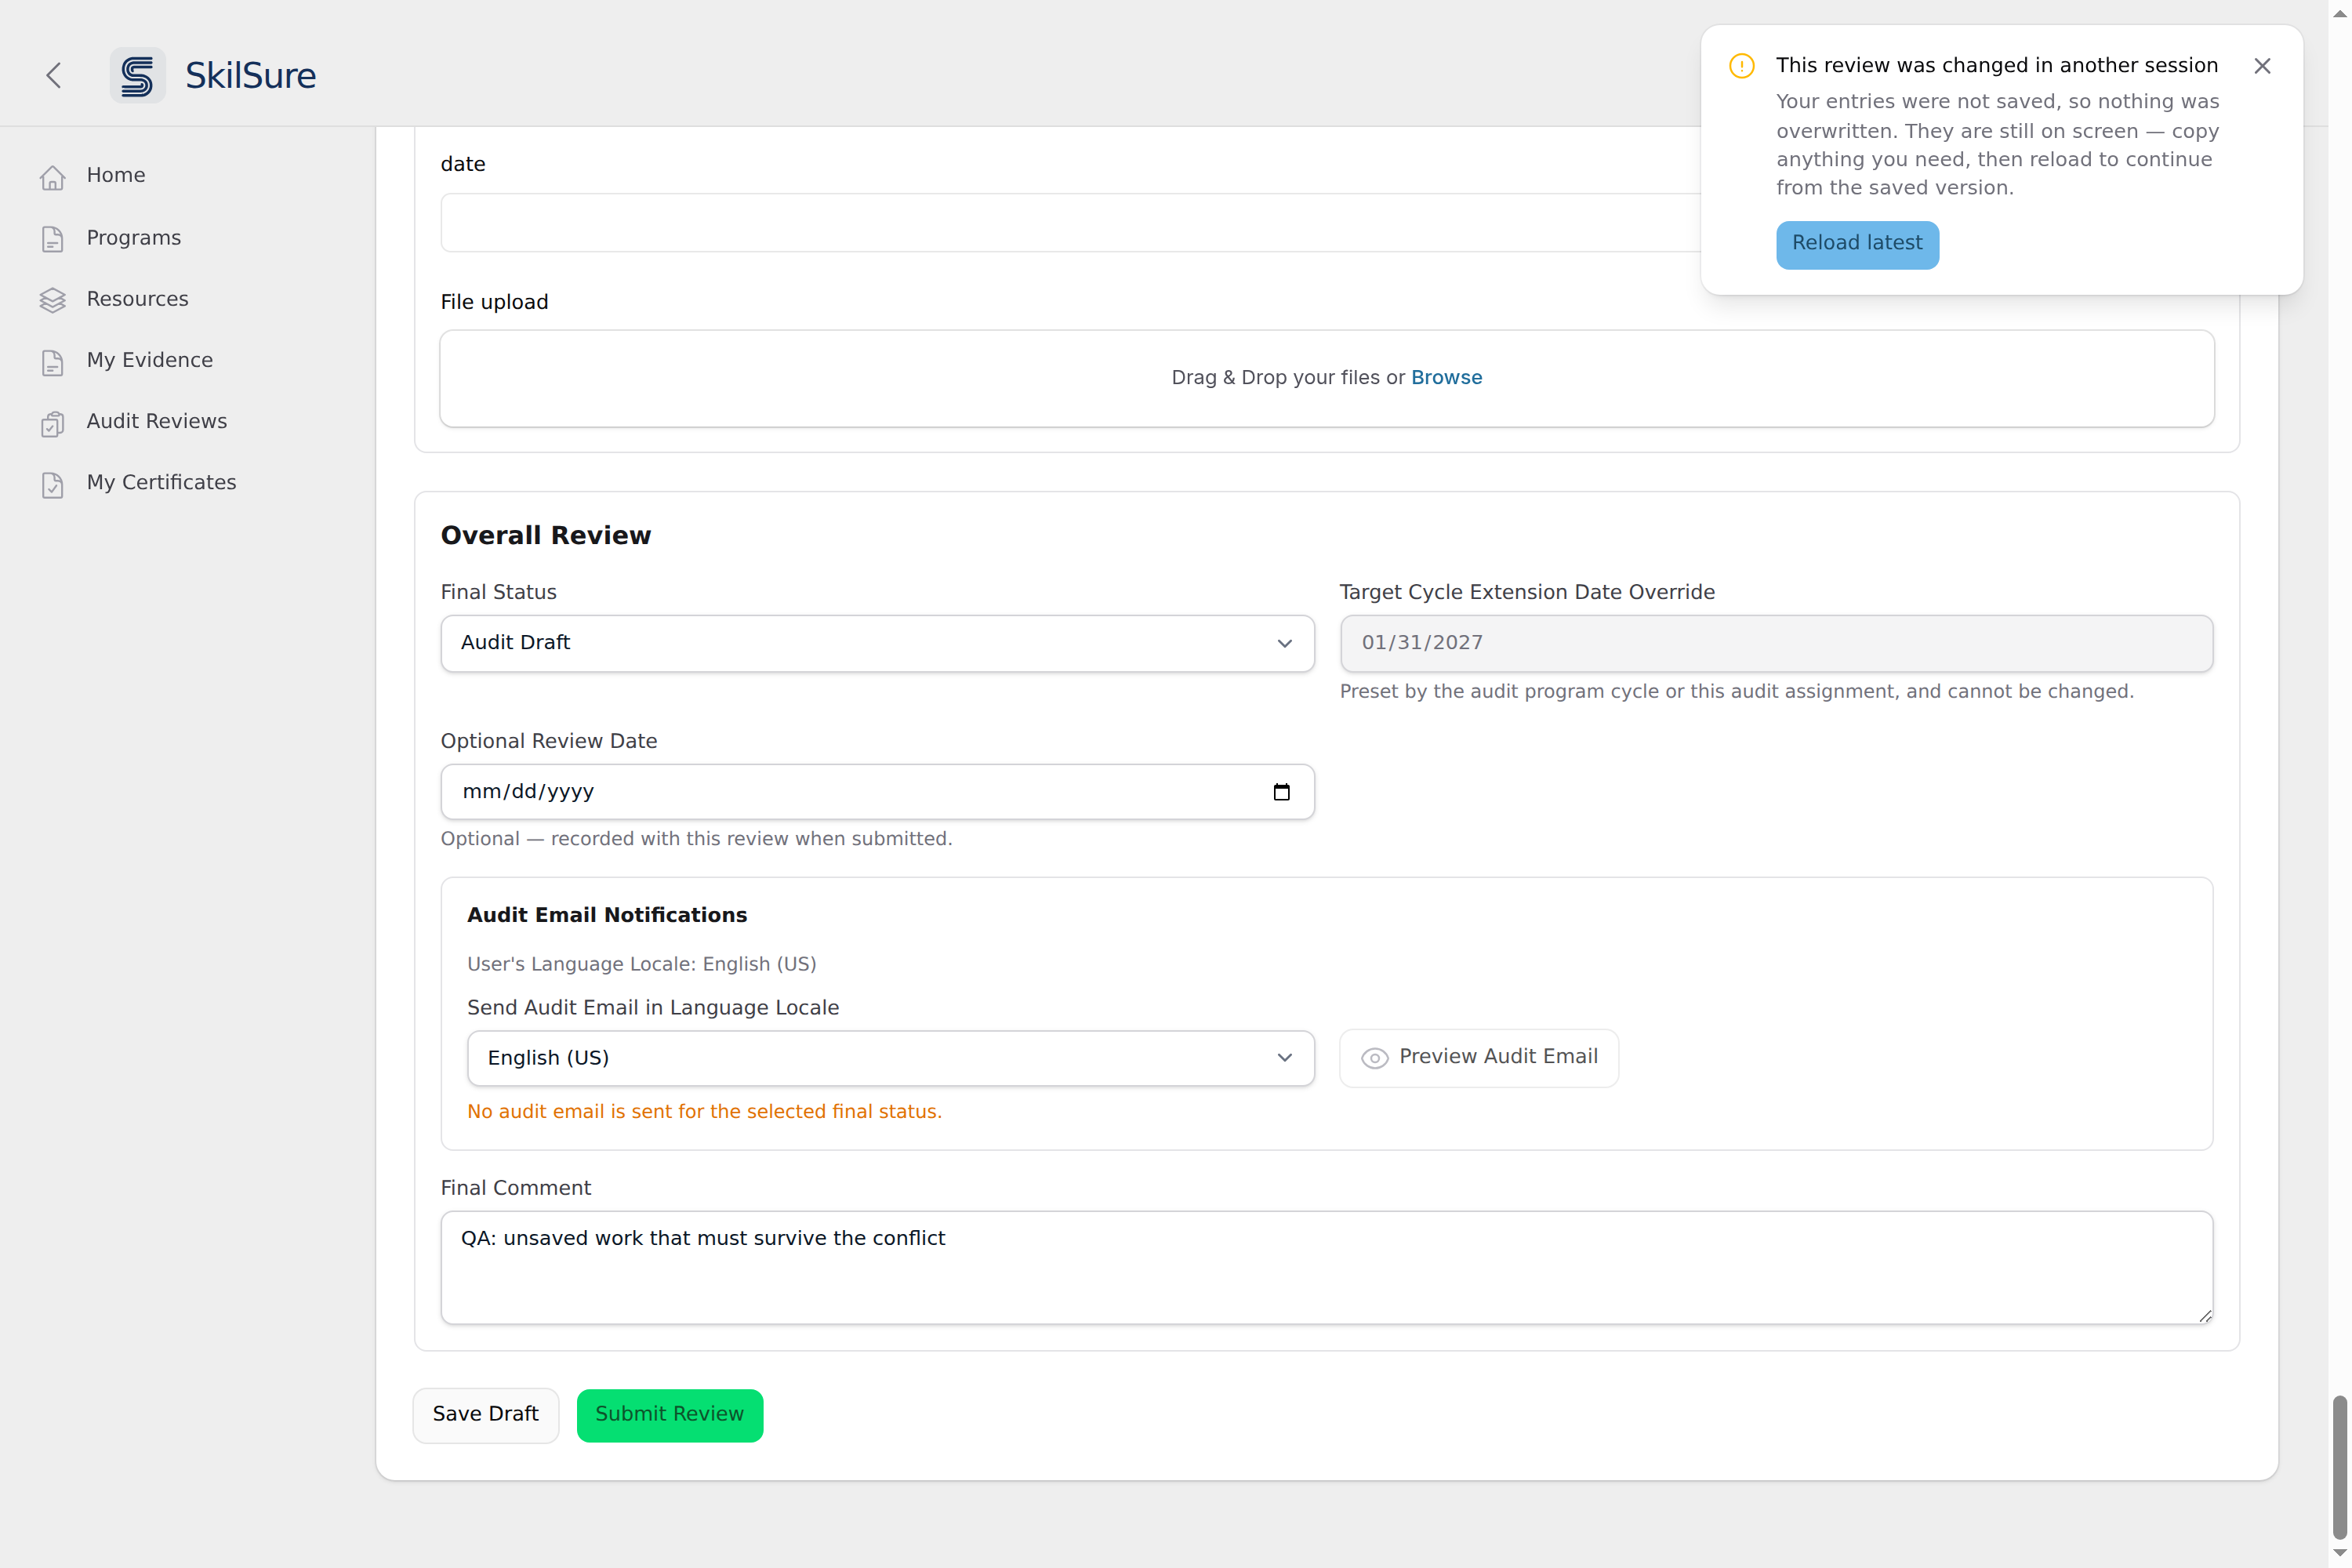Image resolution: width=2352 pixels, height=1568 pixels.
Task: Click the vertical scrollbar thumb
Action: pyautogui.click(x=2339, y=1467)
